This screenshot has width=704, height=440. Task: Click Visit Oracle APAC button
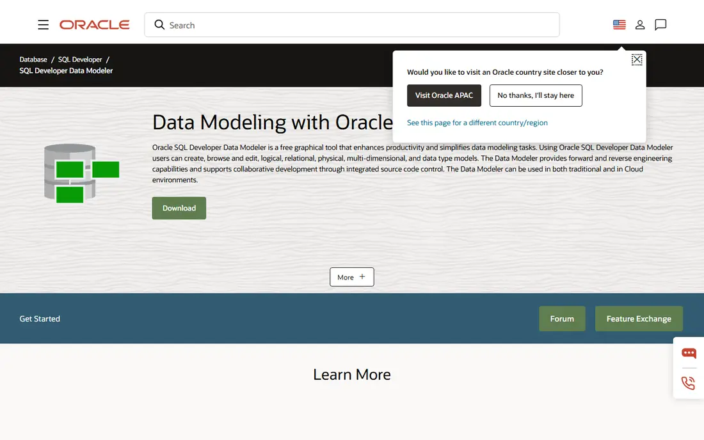pyautogui.click(x=444, y=95)
